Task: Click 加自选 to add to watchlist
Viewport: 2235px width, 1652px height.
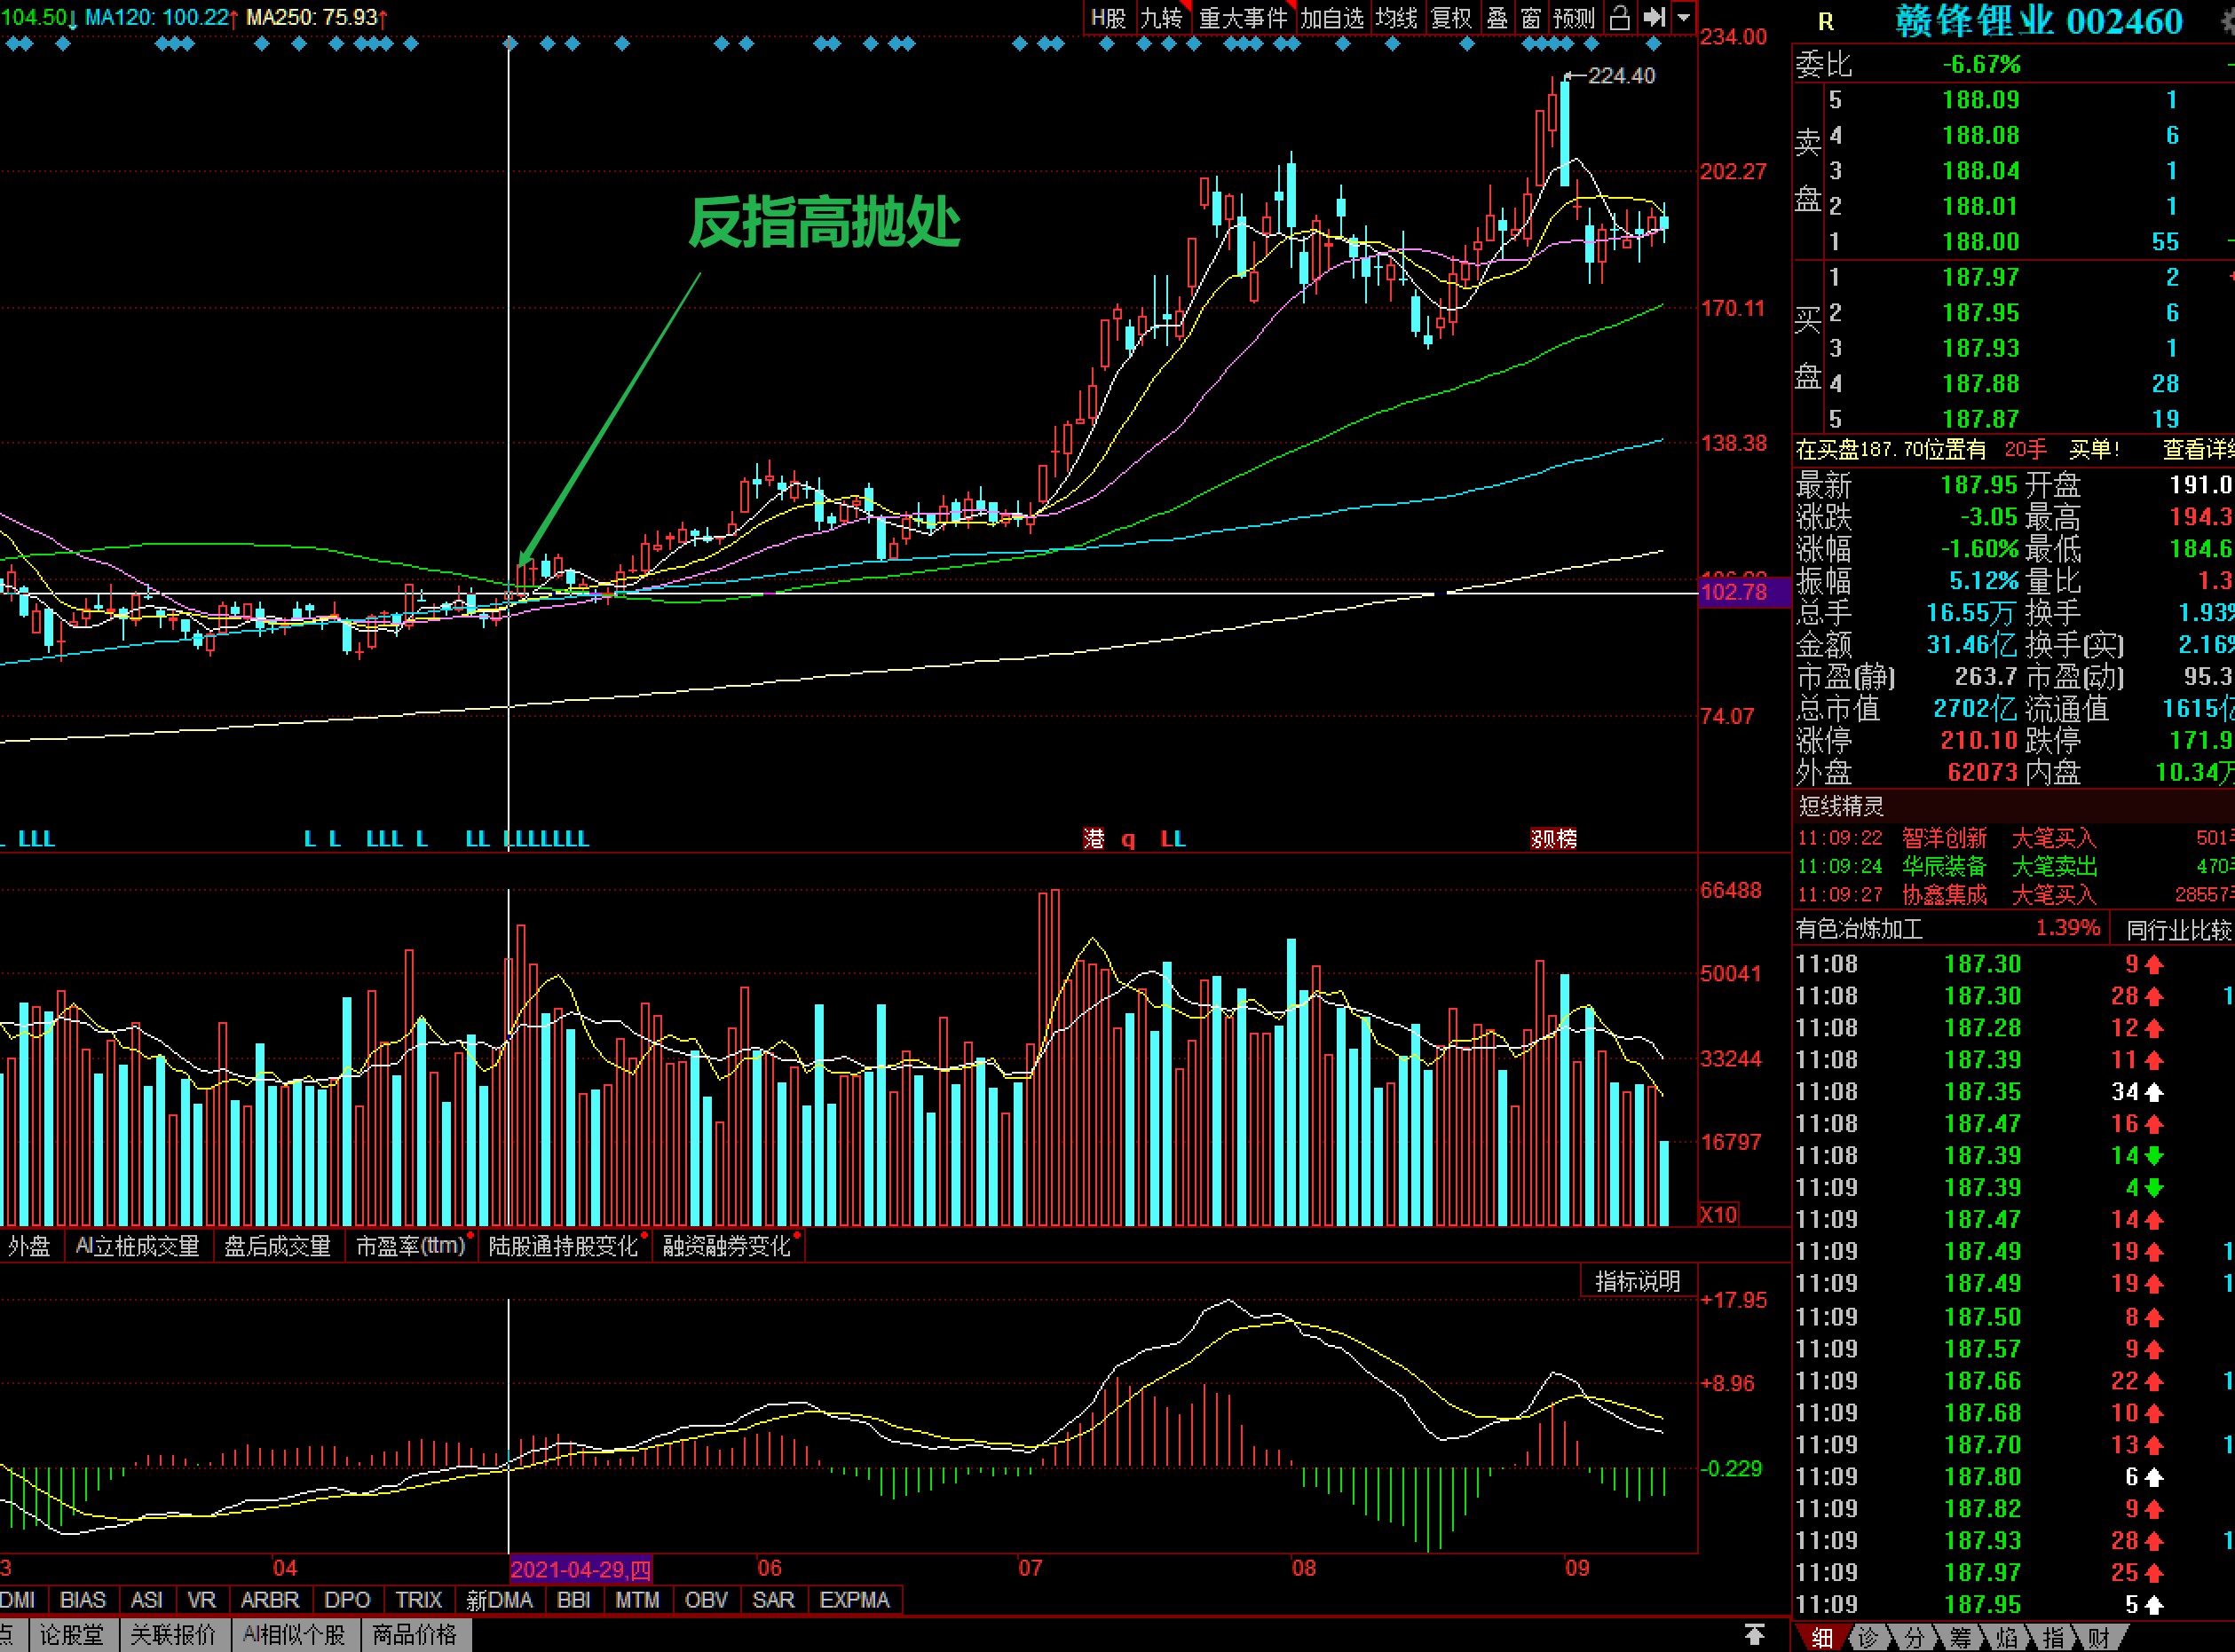Action: tap(1331, 18)
